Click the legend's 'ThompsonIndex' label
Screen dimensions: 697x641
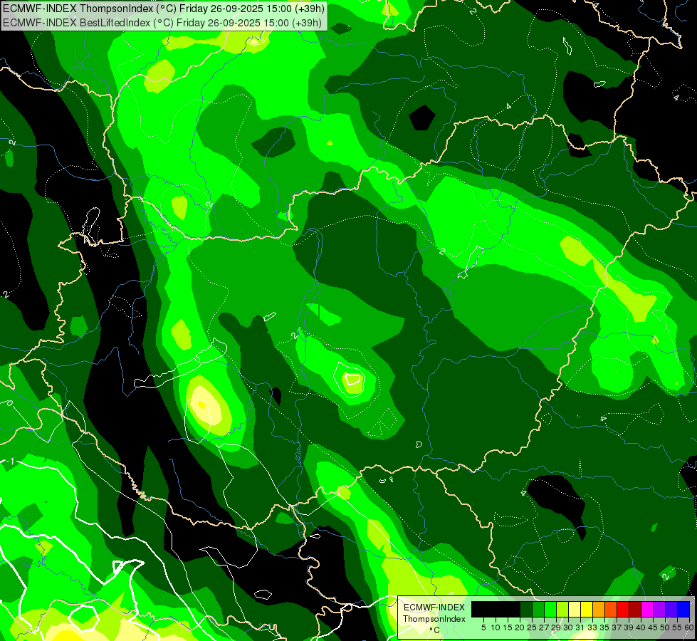coord(434,619)
